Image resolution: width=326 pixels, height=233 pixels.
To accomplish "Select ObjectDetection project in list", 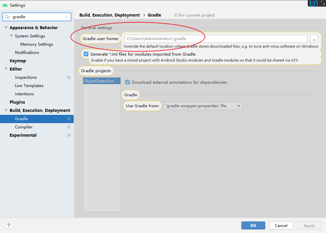I will [102, 81].
